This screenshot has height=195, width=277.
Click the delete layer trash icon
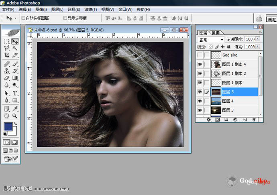tap(254, 120)
